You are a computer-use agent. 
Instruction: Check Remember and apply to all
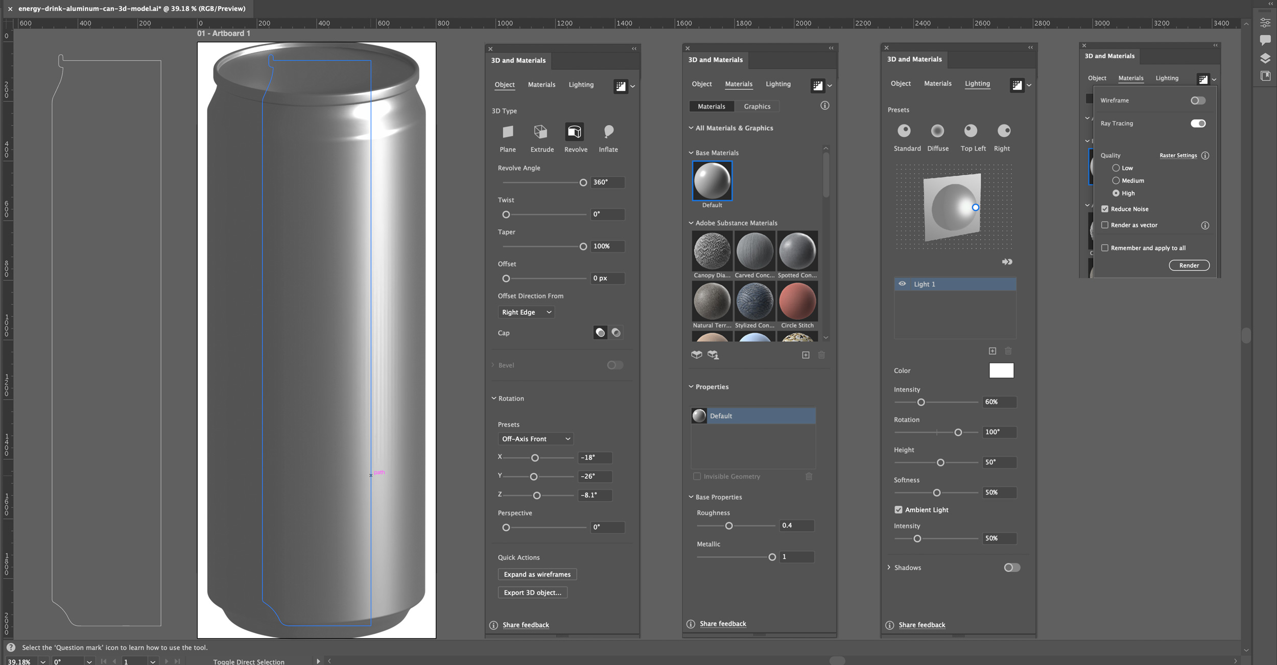[x=1105, y=248]
